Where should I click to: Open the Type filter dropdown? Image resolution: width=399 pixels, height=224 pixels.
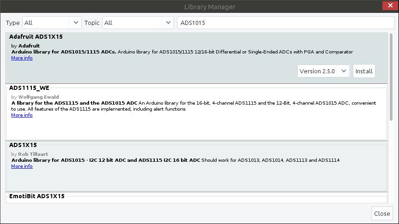pos(52,23)
